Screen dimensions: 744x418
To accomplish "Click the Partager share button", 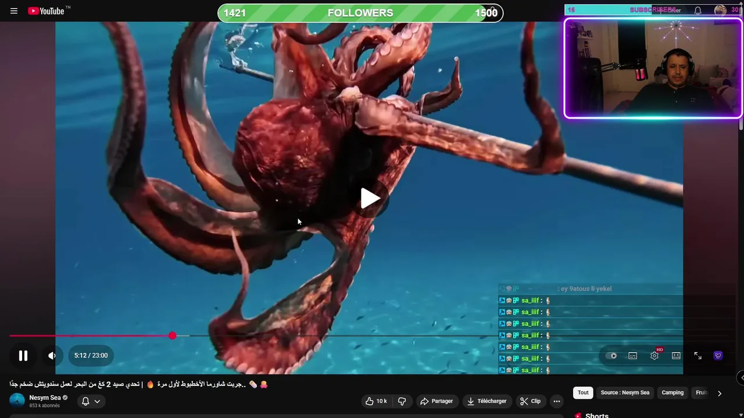I will click(x=436, y=401).
